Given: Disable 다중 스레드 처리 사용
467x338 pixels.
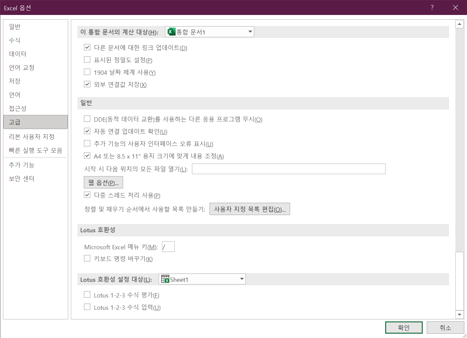Looking at the screenshot, I should 87,195.
